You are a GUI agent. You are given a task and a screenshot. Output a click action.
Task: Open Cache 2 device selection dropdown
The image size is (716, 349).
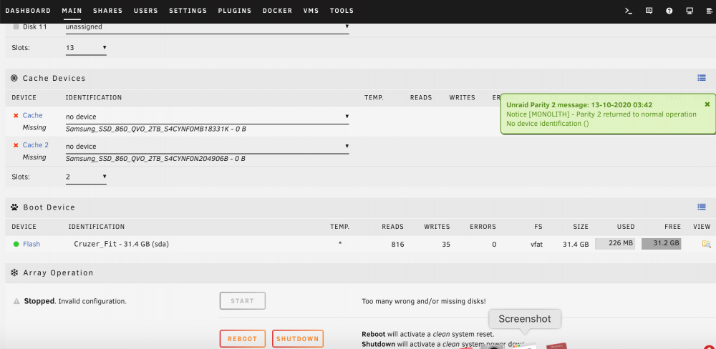[x=208, y=147]
